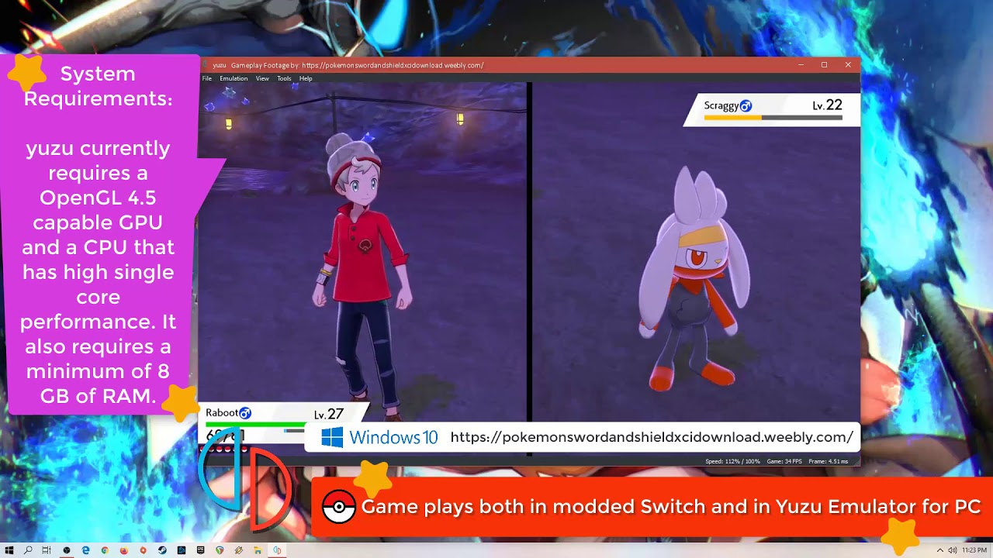993x558 pixels.
Task: Click the taskbar Search magnifier icon
Action: point(28,550)
